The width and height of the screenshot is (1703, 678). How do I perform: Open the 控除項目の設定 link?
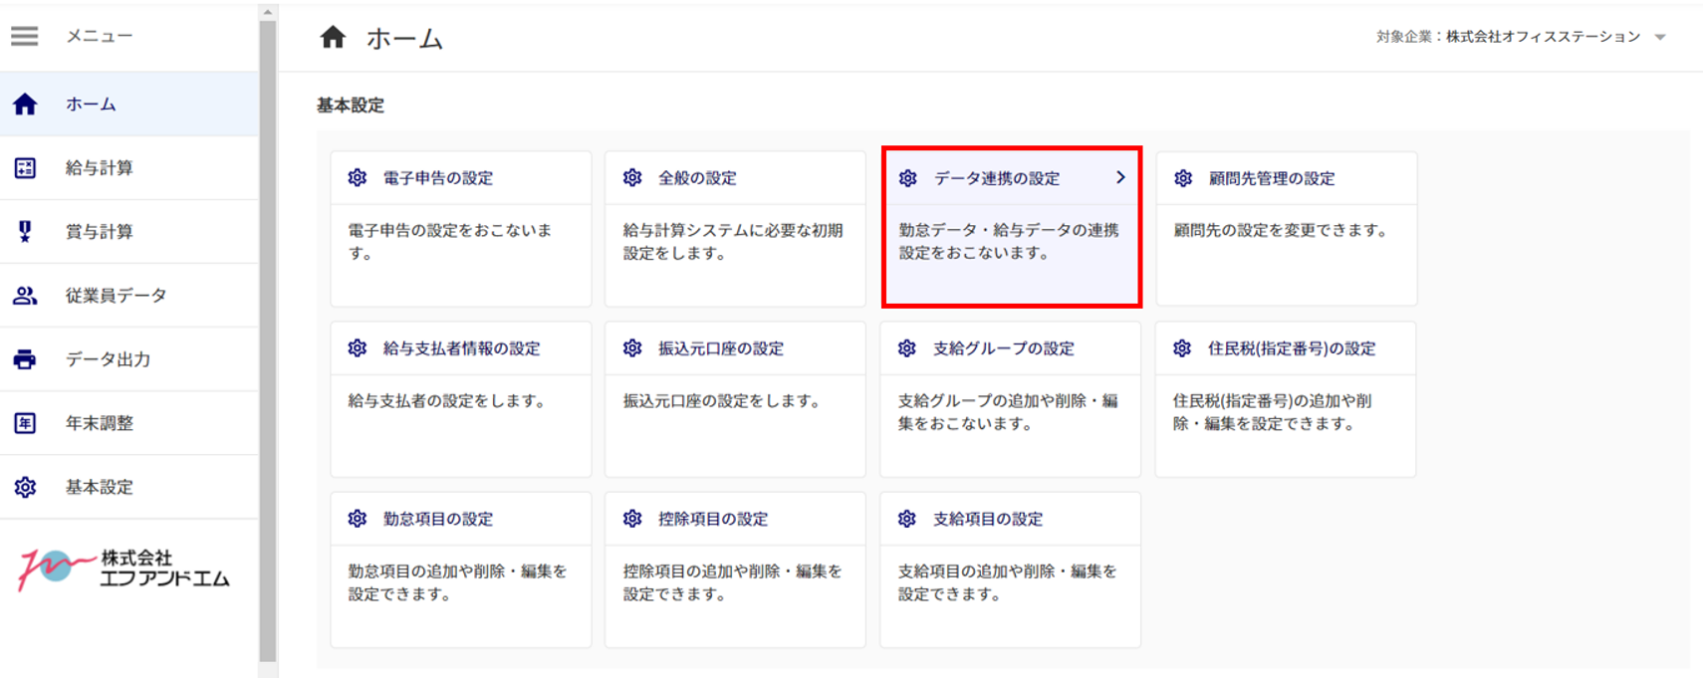tap(713, 519)
